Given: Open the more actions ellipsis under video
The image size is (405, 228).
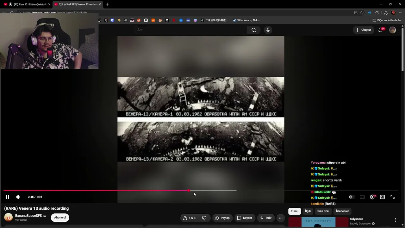Looking at the screenshot, I should (x=281, y=218).
